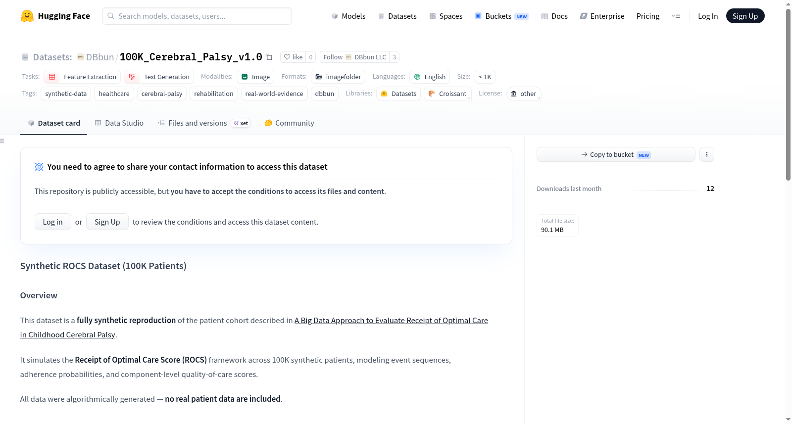Open the three-dot options menu beside Copy to bucket
792x424 pixels.
coord(707,154)
